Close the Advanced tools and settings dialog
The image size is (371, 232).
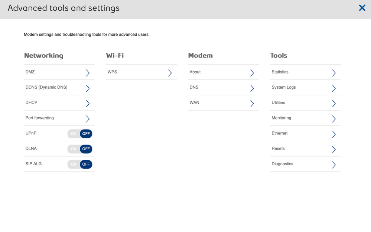362,8
